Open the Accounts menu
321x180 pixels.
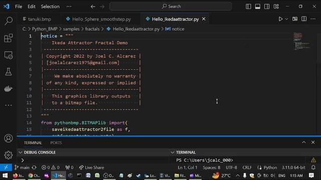[x=9, y=138]
